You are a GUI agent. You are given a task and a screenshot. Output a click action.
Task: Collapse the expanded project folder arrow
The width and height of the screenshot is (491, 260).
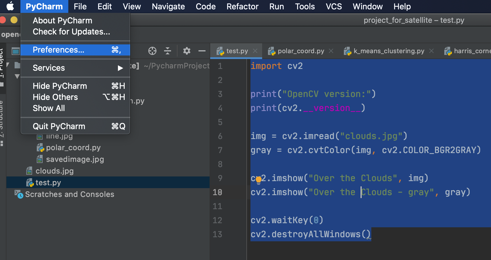(17, 76)
